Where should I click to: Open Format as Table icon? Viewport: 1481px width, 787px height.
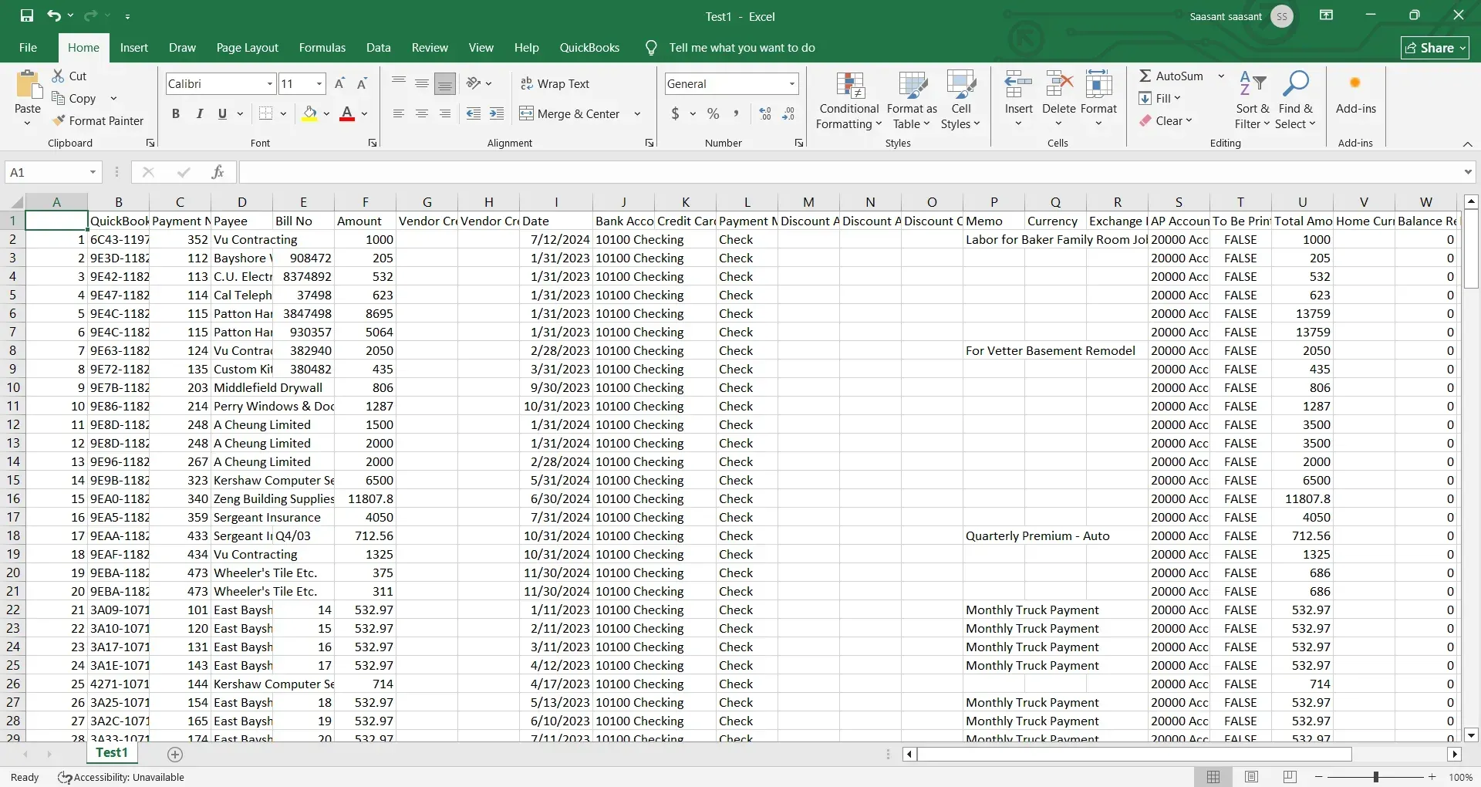coord(913,85)
